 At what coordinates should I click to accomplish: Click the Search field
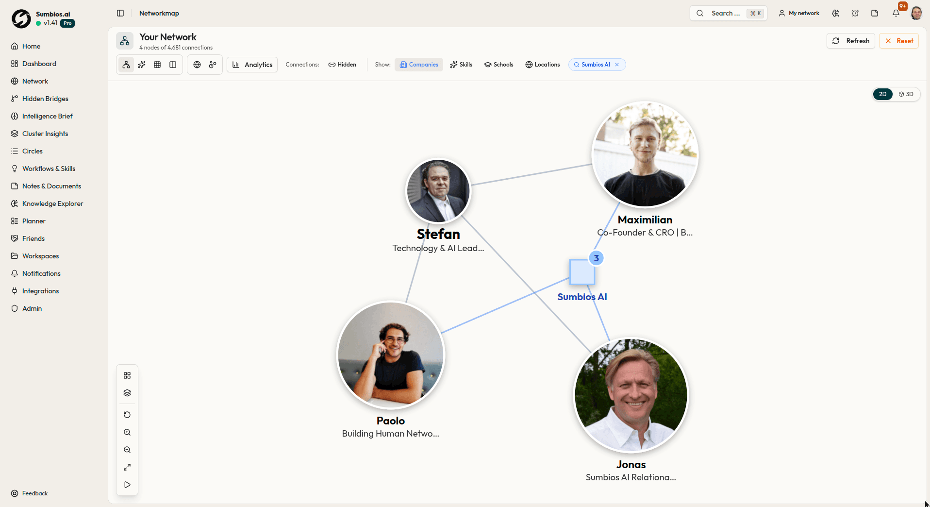click(x=728, y=13)
